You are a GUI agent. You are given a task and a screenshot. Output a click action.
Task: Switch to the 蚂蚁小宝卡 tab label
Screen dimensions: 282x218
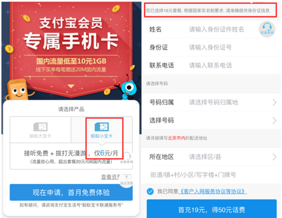click(x=102, y=136)
